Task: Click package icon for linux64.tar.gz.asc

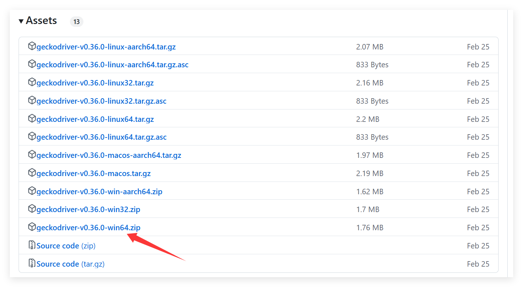Action: coord(32,137)
